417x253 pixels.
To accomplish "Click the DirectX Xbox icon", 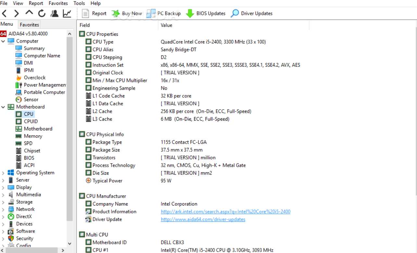I will (x=11, y=217).
